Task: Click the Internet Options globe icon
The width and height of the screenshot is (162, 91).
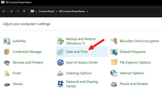Action: pos(114,73)
